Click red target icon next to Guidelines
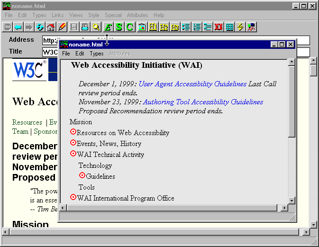The width and height of the screenshot is (319, 247). coord(82,176)
